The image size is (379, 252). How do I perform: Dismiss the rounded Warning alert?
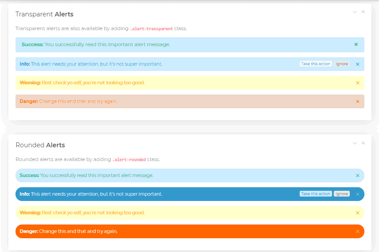click(358, 213)
